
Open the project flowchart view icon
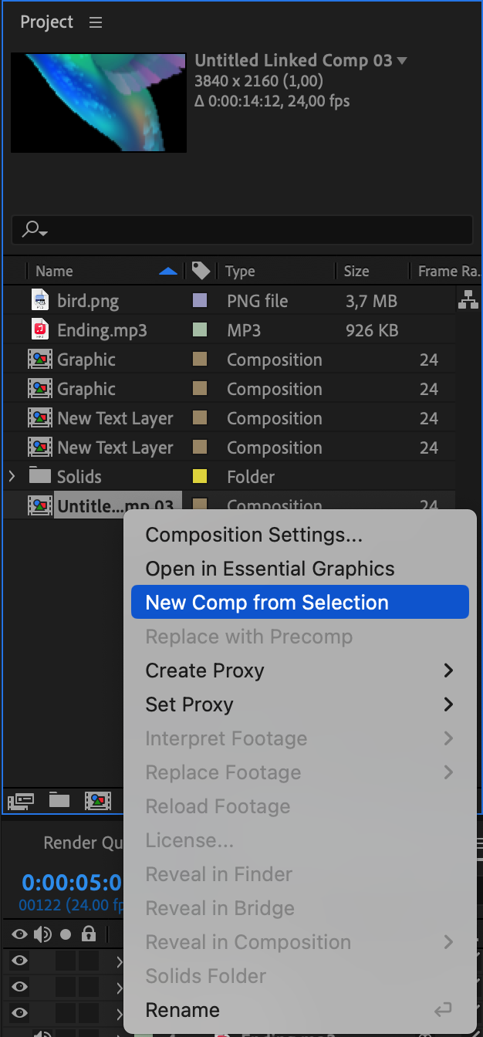468,300
